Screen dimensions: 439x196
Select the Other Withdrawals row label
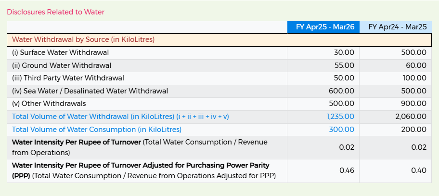(x=49, y=104)
